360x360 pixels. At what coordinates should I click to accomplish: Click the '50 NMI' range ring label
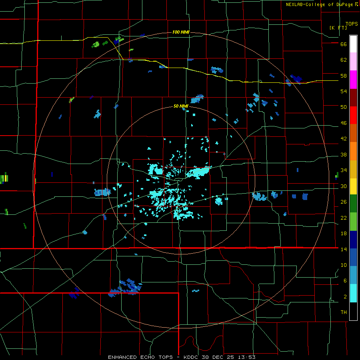pyautogui.click(x=181, y=106)
